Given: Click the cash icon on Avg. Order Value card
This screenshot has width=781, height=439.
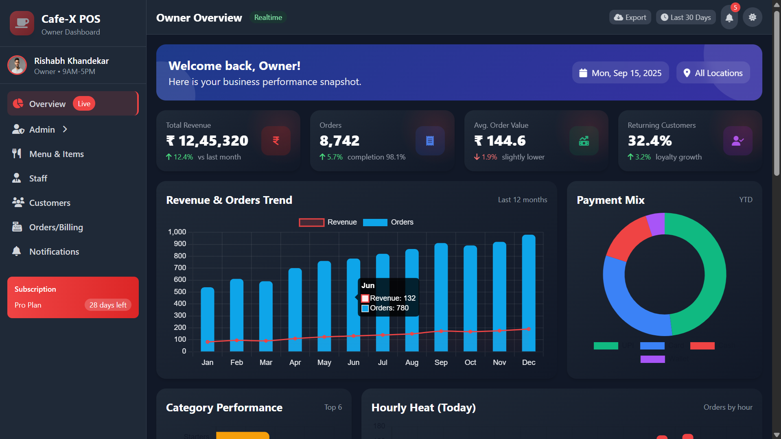Looking at the screenshot, I should click(584, 141).
